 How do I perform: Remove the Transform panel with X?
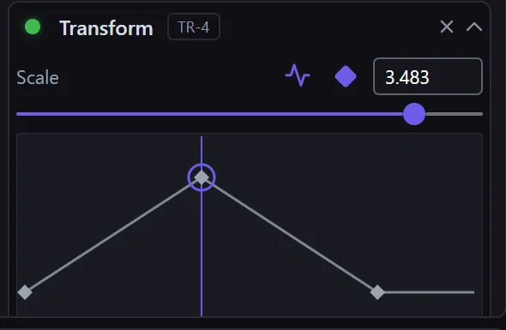click(447, 27)
